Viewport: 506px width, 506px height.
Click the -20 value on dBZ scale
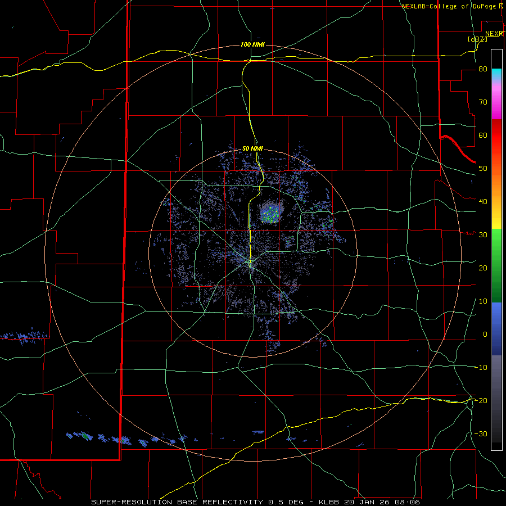tap(481, 400)
